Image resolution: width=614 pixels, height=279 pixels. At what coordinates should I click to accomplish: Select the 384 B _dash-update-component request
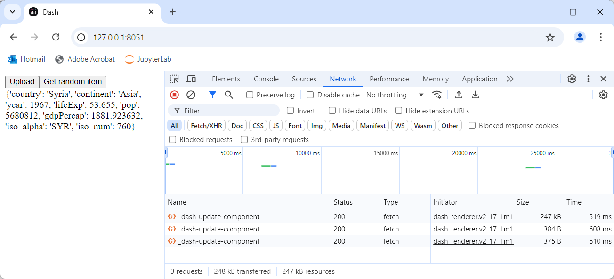click(389, 229)
